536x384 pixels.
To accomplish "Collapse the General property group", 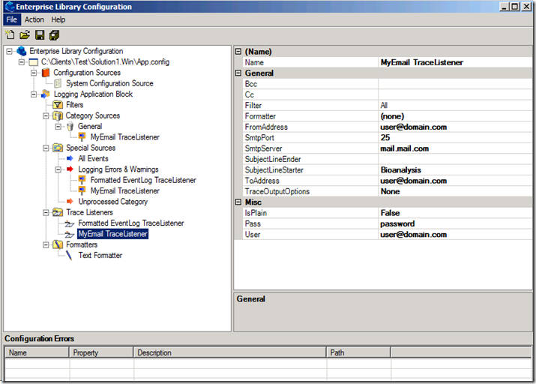I will coord(238,73).
